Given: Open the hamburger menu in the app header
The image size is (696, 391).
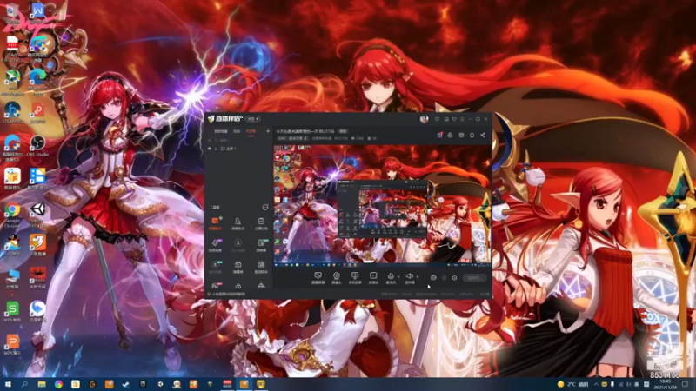Looking at the screenshot, I should (x=462, y=119).
